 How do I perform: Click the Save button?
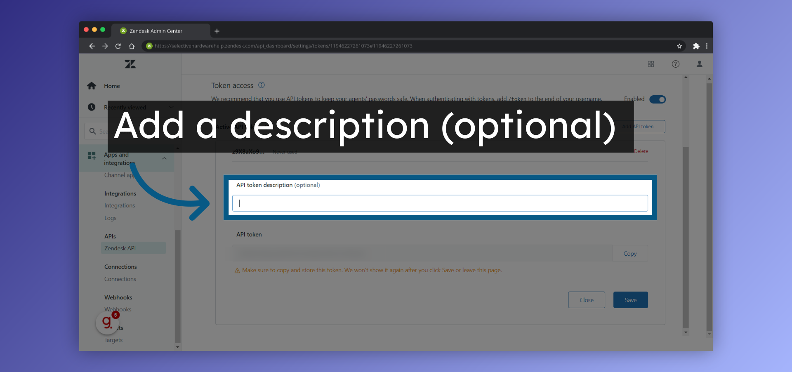point(631,300)
